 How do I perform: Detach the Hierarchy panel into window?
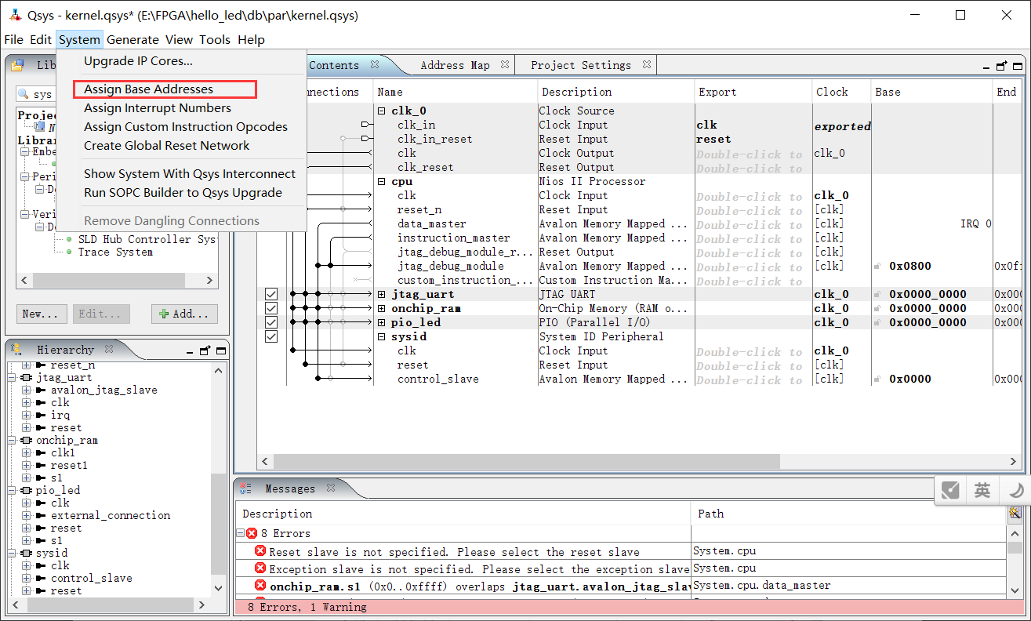click(205, 350)
